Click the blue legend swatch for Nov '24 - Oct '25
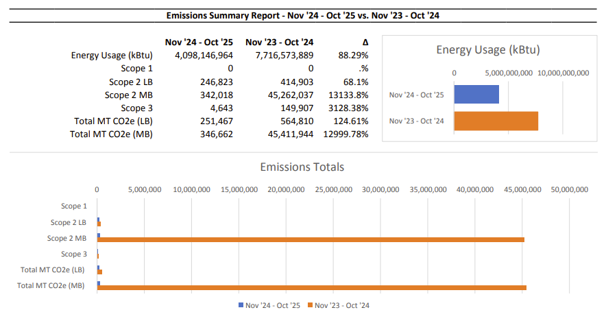Screen dimensions: 606x321 coord(241,305)
